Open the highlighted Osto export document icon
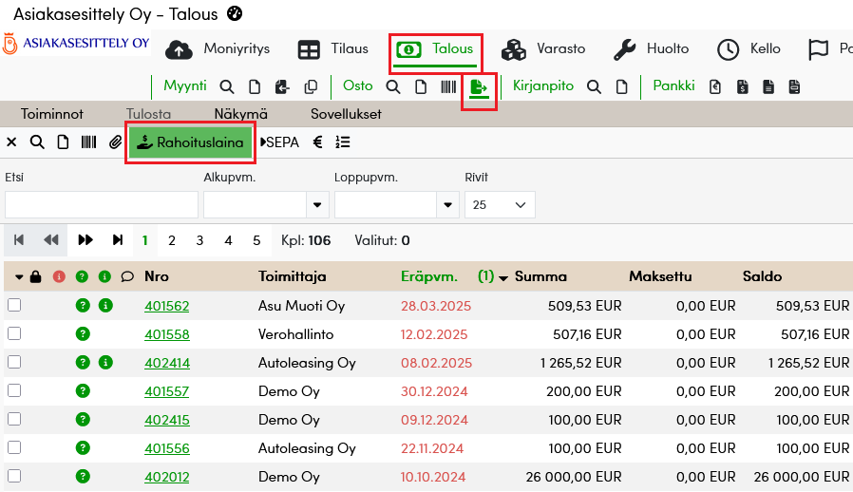This screenshot has width=853, height=492. click(479, 87)
